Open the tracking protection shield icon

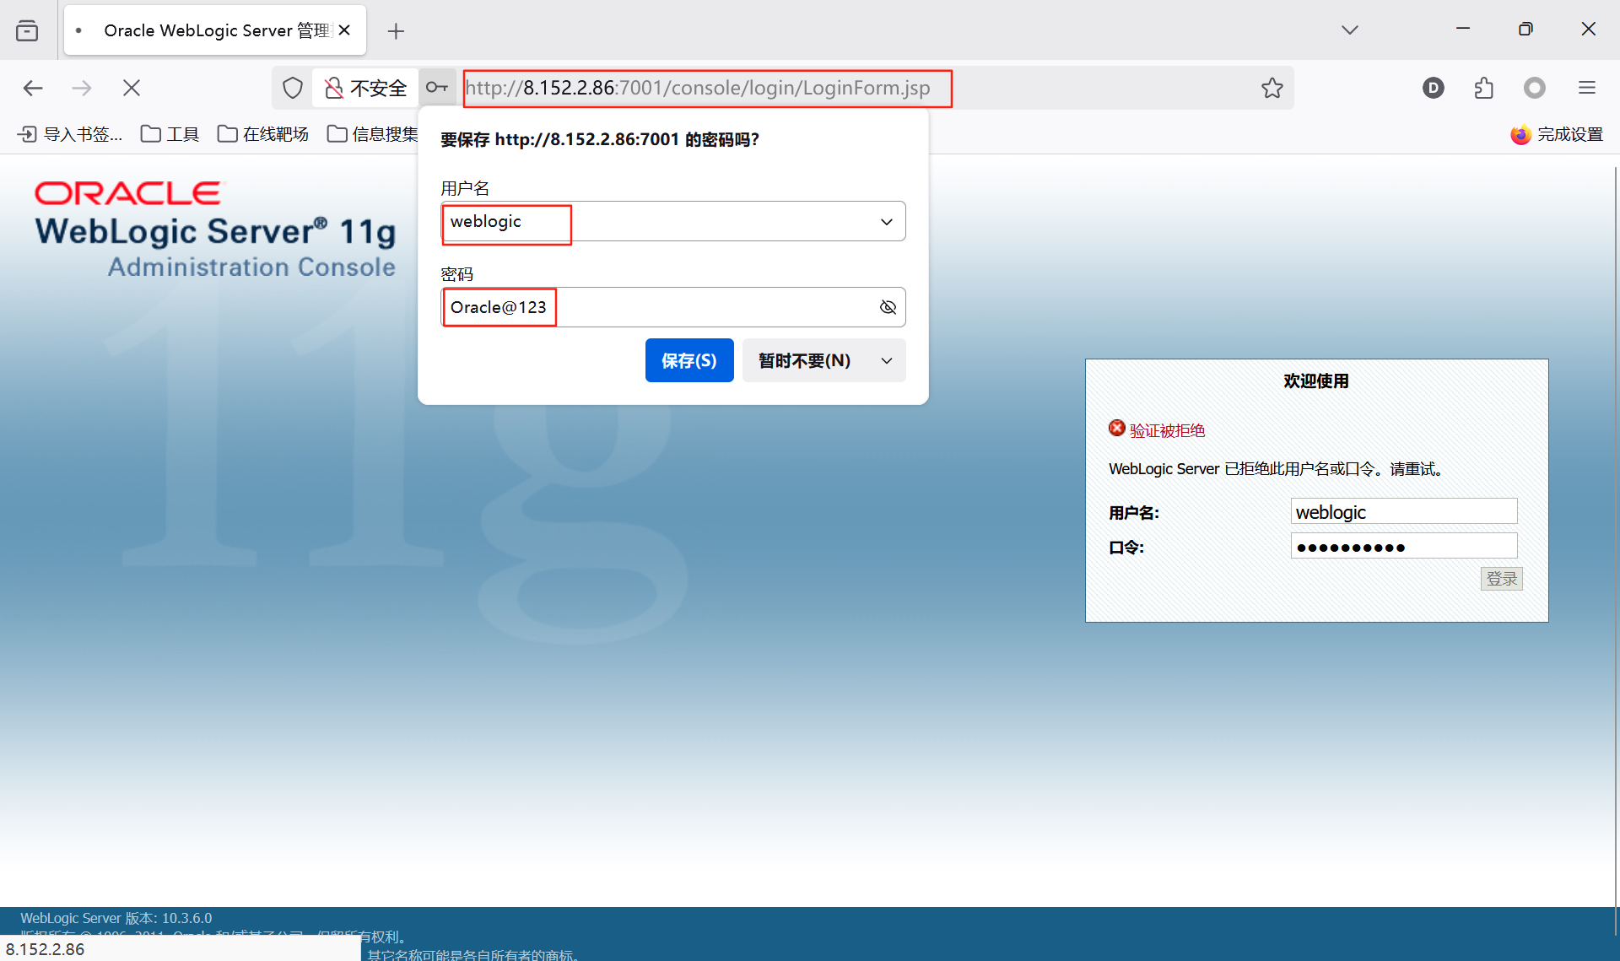pyautogui.click(x=292, y=88)
